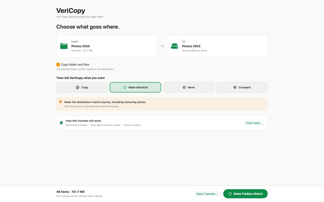
Task: Open Fine-tune settings
Action: [x=254, y=123]
